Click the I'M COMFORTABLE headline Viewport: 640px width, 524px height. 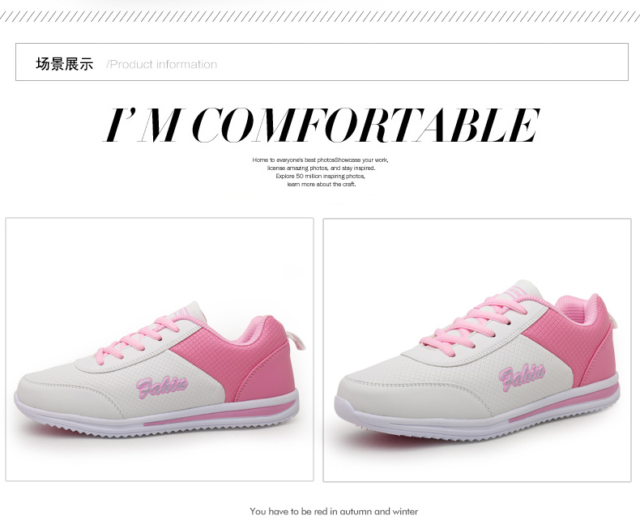coord(322,125)
